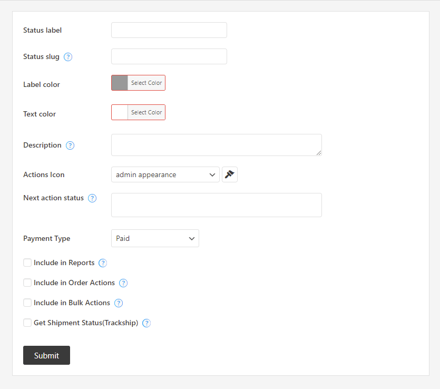Click the help icon for Include in Reports
Screen dimensions: 440x389
click(x=103, y=262)
